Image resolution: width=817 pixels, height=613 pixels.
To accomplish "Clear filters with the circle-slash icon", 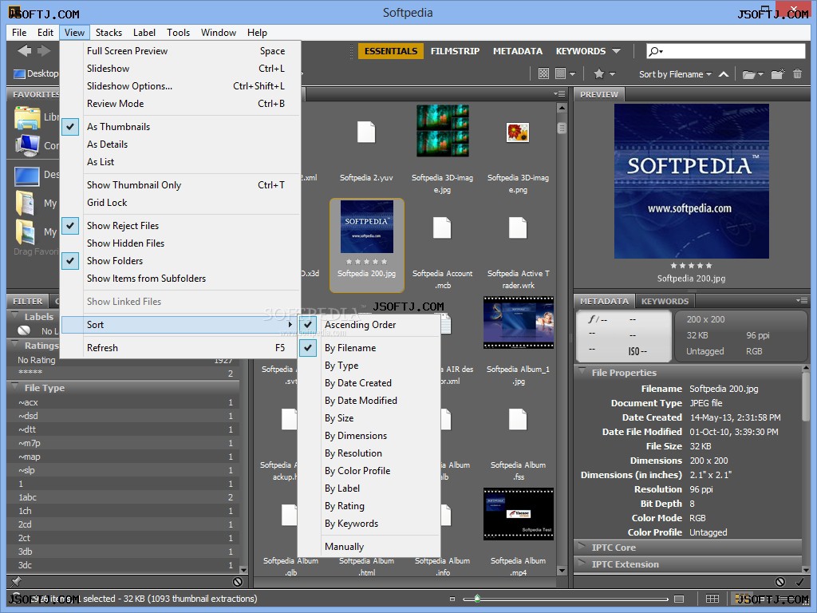I will [238, 581].
